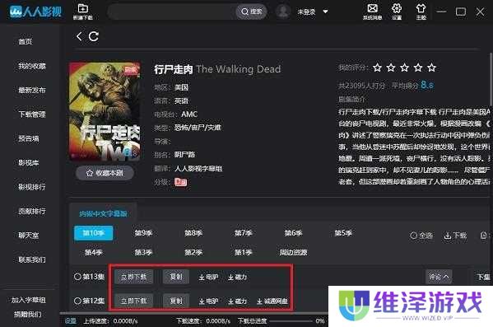Rate the show two stars
This screenshot has width=493, height=327.
[x=391, y=68]
